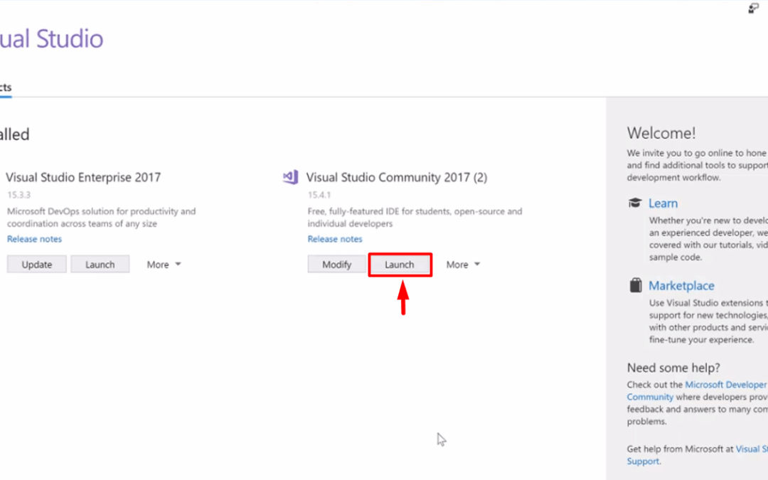Click the Visual Studio Community logo icon

point(290,177)
